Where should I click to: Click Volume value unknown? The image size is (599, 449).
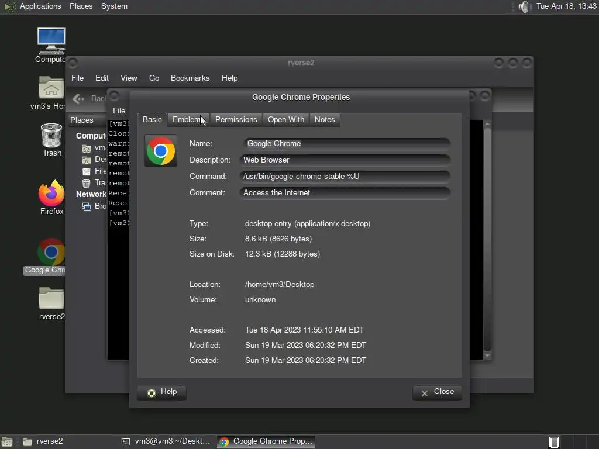point(260,300)
